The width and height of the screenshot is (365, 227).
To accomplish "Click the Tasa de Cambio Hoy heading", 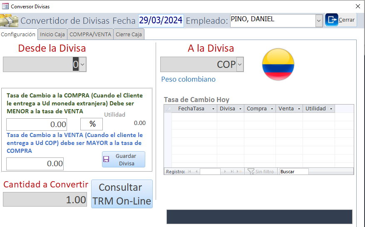I will pos(196,100).
